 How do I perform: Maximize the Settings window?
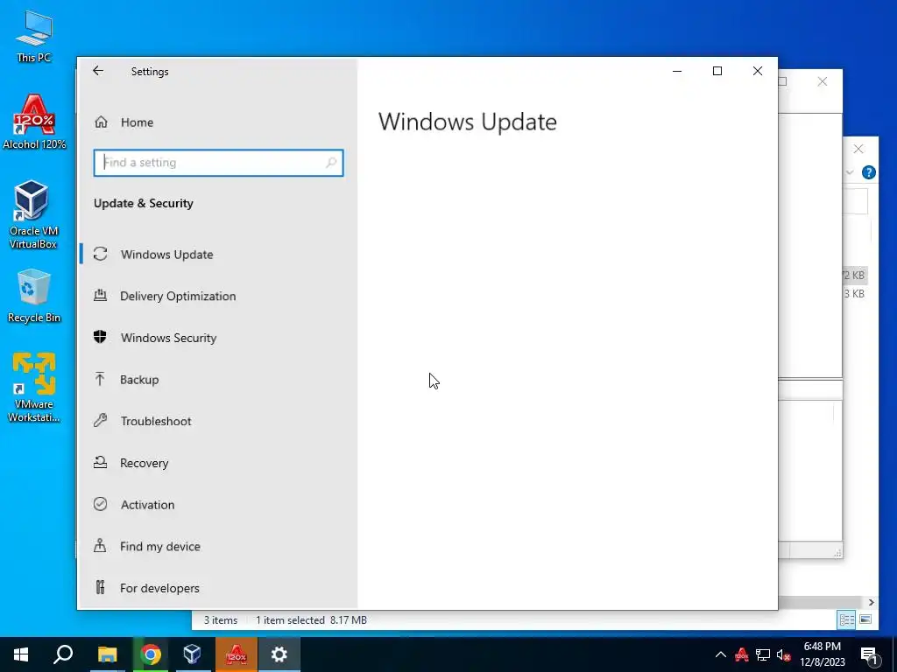(717, 71)
